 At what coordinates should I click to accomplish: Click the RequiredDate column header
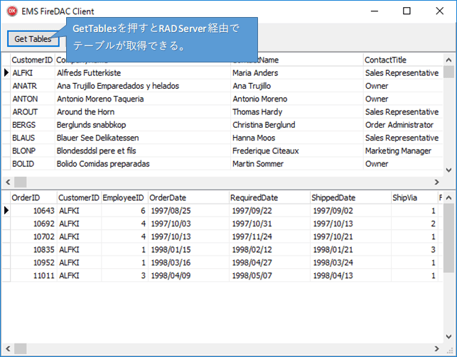(269, 198)
